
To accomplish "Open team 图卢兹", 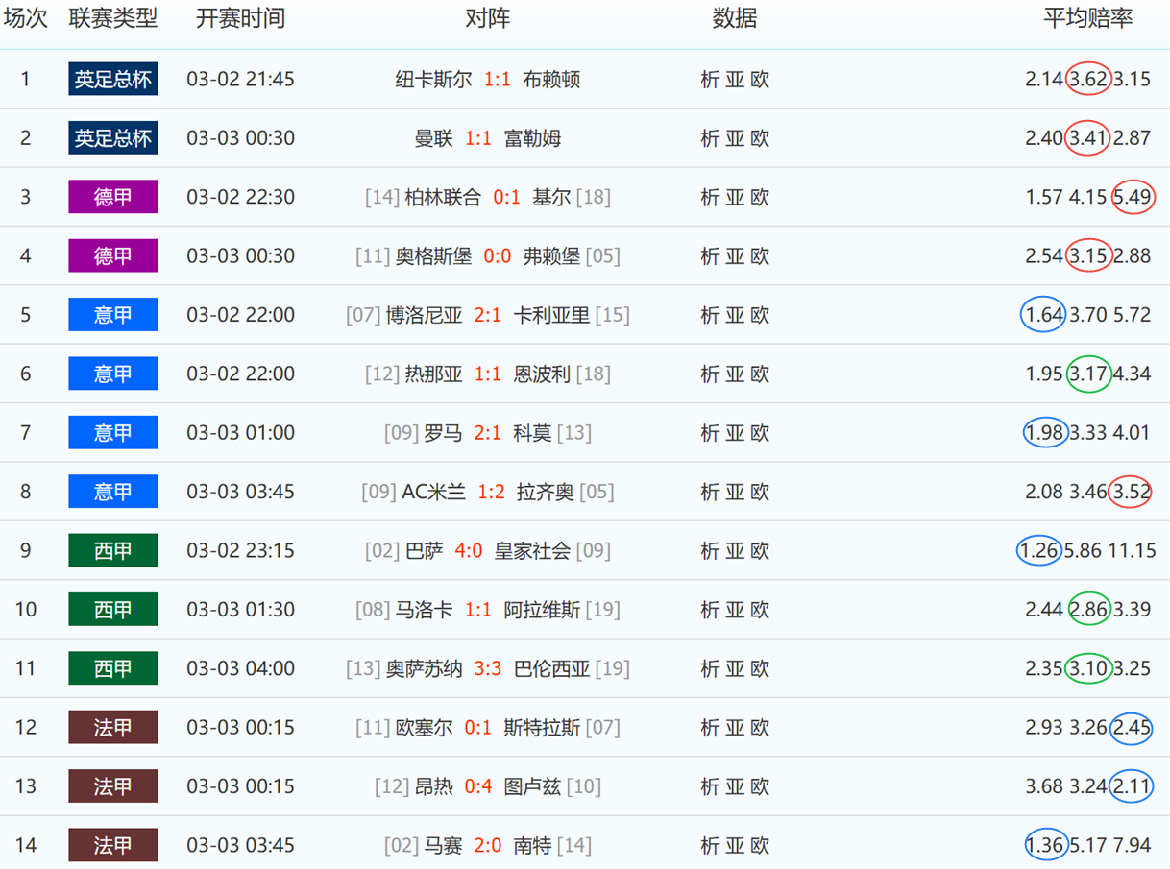I will click(x=532, y=786).
